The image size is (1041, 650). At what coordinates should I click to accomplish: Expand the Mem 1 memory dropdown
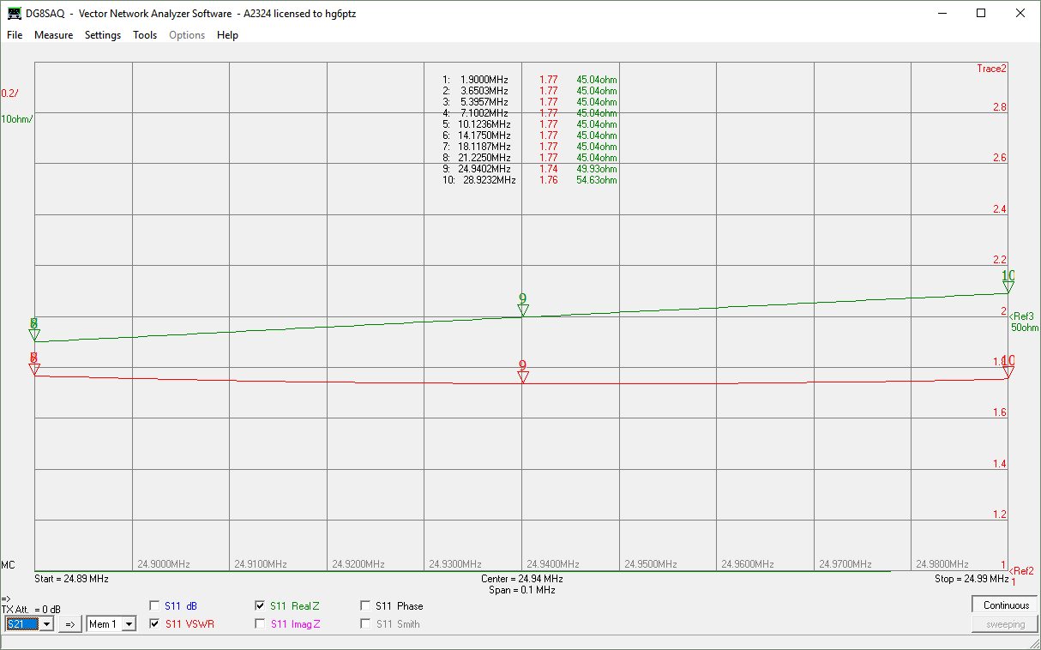[129, 624]
